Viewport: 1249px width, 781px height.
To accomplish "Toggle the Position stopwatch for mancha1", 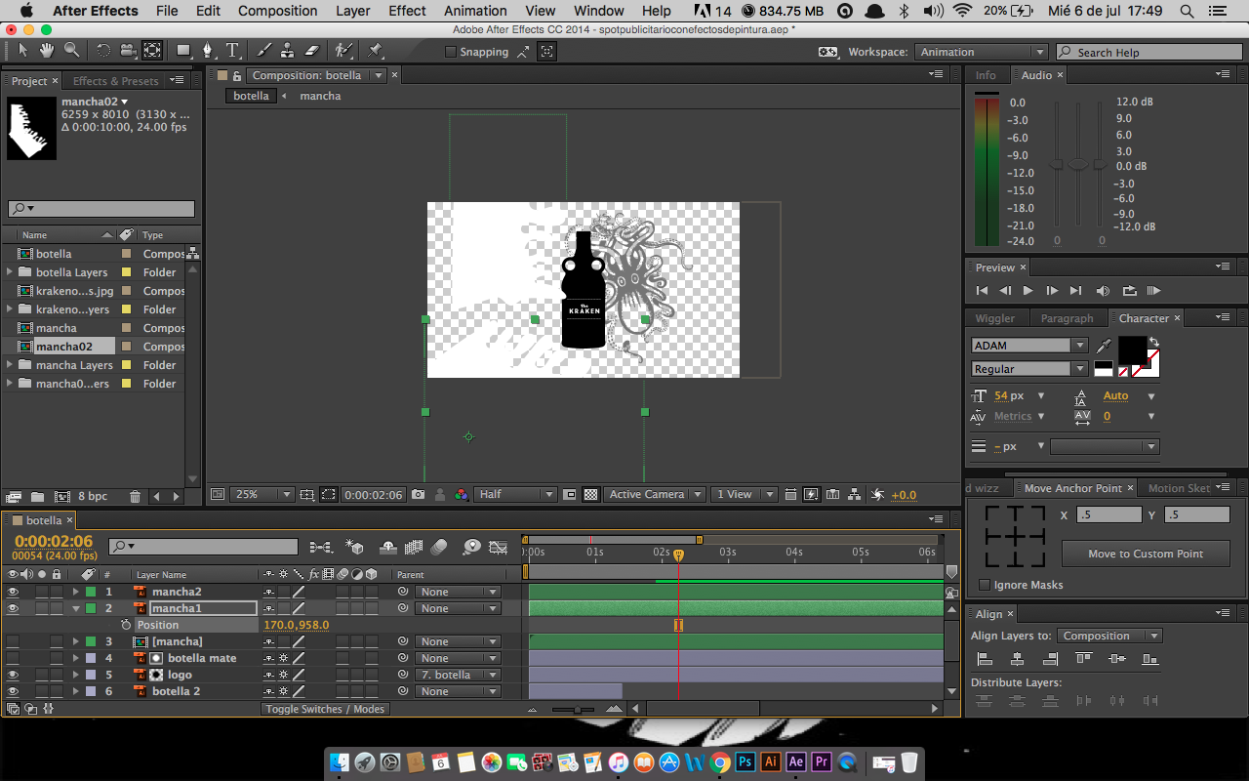I will click(125, 625).
